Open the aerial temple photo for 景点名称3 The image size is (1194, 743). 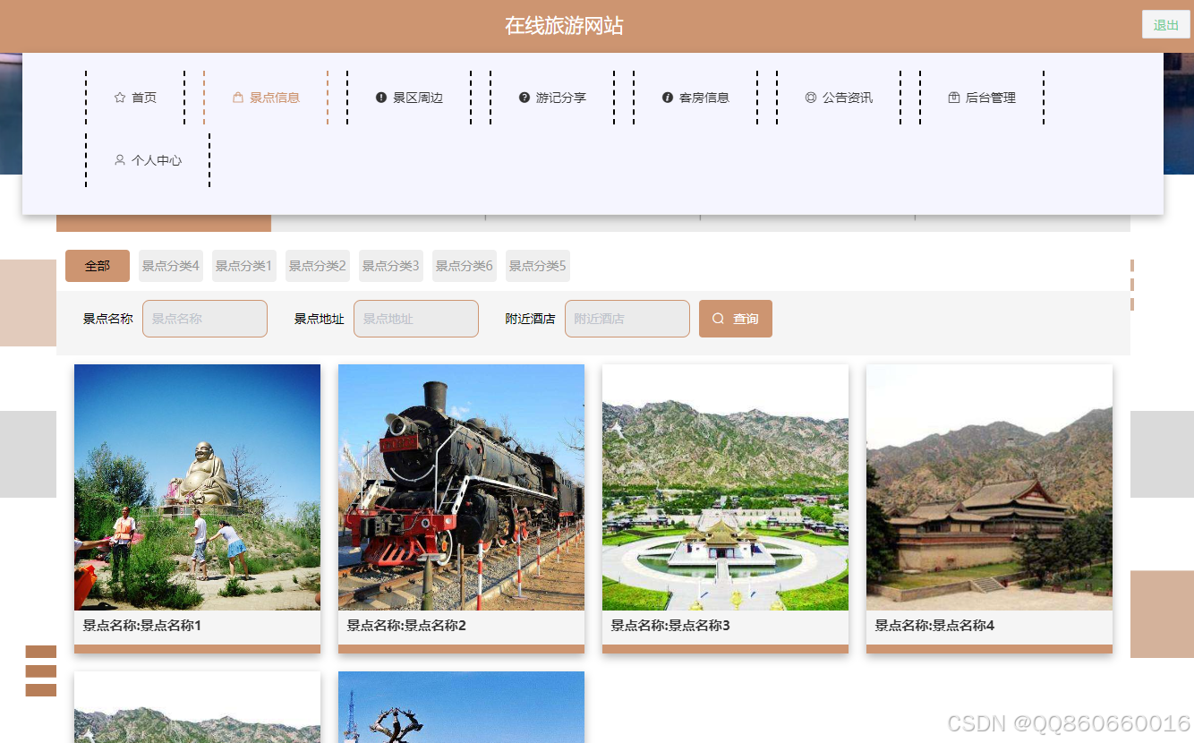(x=725, y=487)
